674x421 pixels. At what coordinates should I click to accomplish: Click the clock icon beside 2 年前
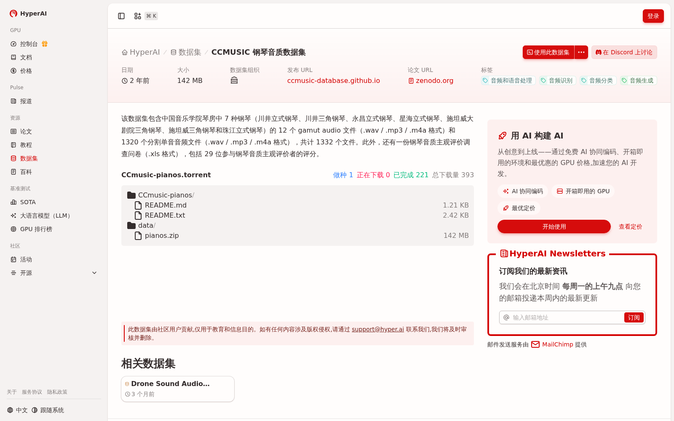(x=125, y=81)
